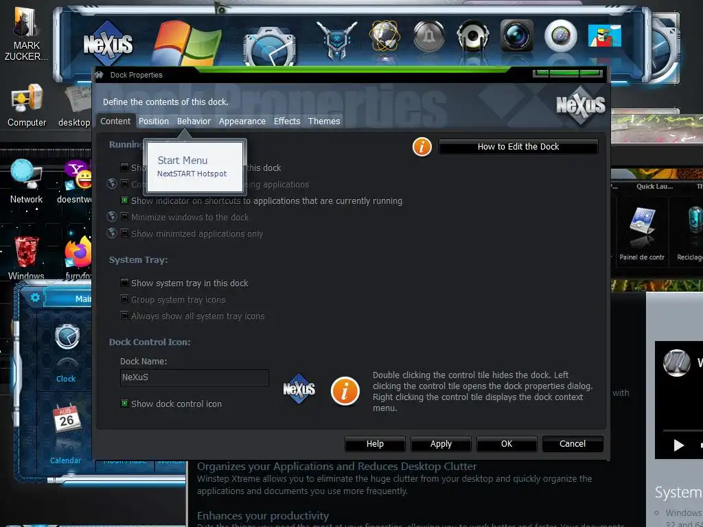
Task: Click the Dock Name input field
Action: coord(194,377)
